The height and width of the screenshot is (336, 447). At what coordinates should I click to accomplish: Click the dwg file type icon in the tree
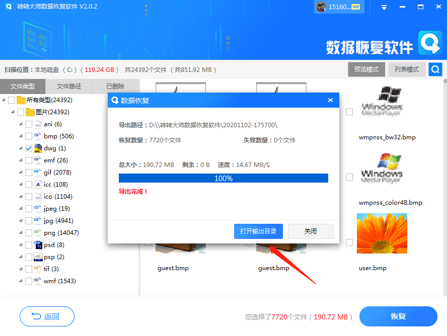pos(38,148)
